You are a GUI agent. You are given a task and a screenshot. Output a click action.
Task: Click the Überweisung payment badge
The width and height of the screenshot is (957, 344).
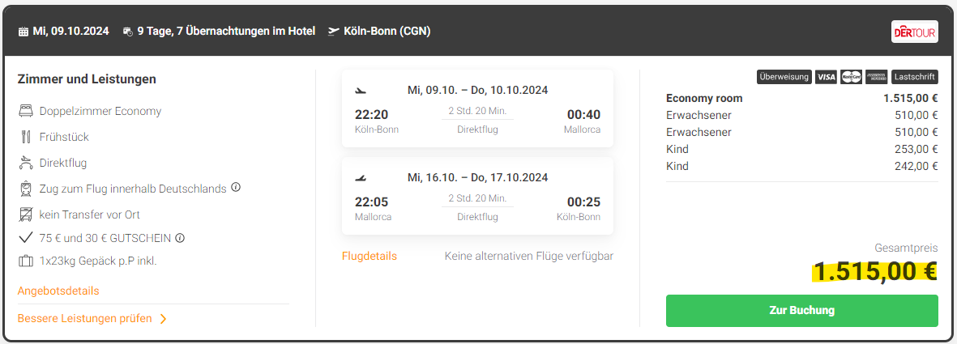[x=784, y=77]
